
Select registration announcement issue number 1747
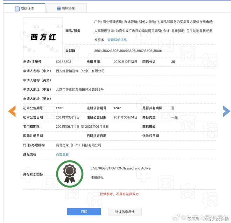(117, 108)
